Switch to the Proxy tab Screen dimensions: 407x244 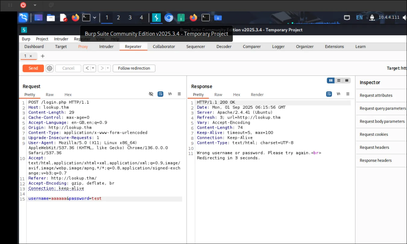click(83, 47)
